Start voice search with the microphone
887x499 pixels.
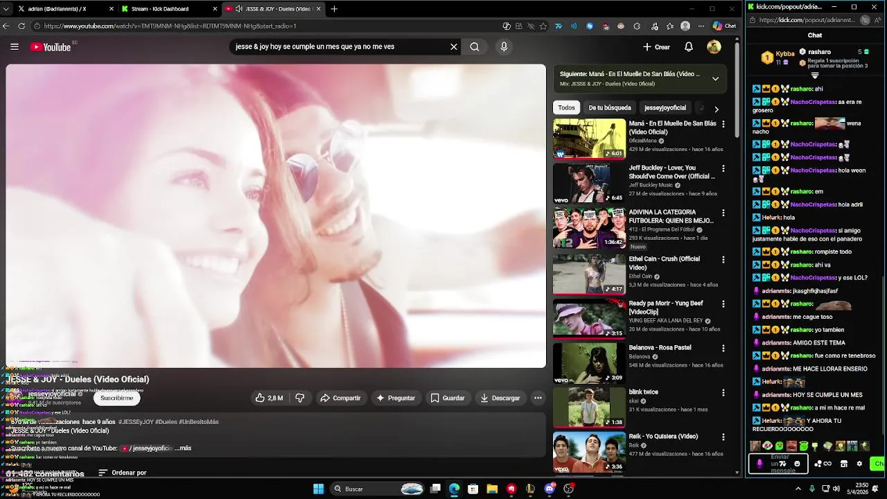pyautogui.click(x=504, y=47)
